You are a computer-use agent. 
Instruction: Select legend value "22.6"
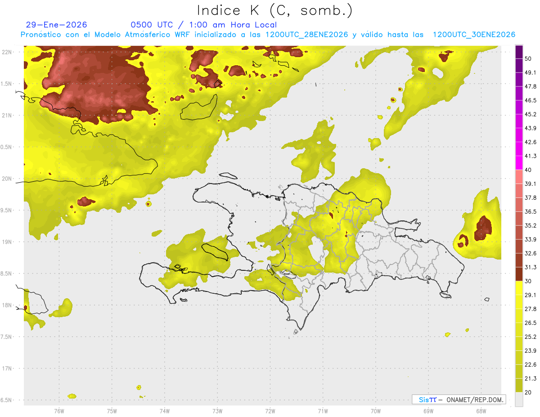531,364
